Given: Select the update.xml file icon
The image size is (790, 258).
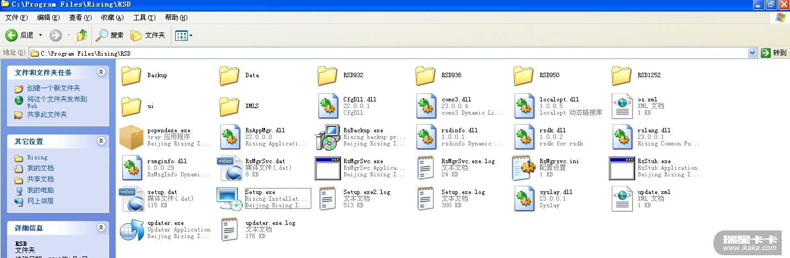Looking at the screenshot, I should [x=623, y=199].
